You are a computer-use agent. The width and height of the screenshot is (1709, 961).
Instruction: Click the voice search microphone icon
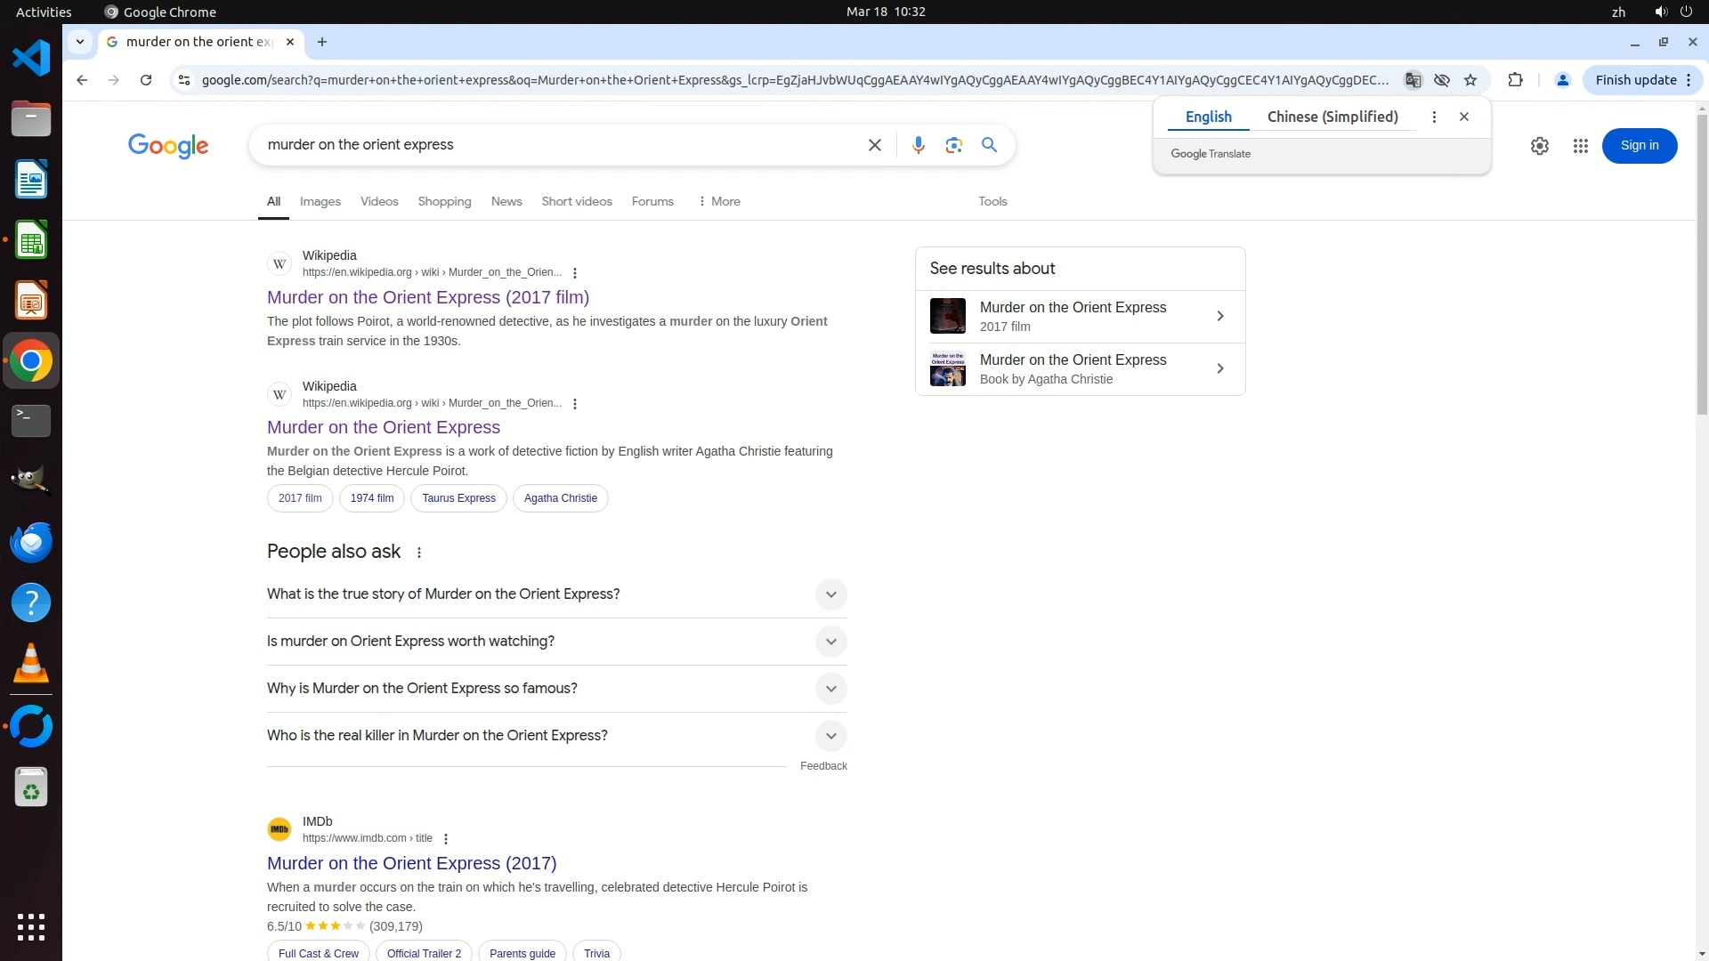point(918,145)
